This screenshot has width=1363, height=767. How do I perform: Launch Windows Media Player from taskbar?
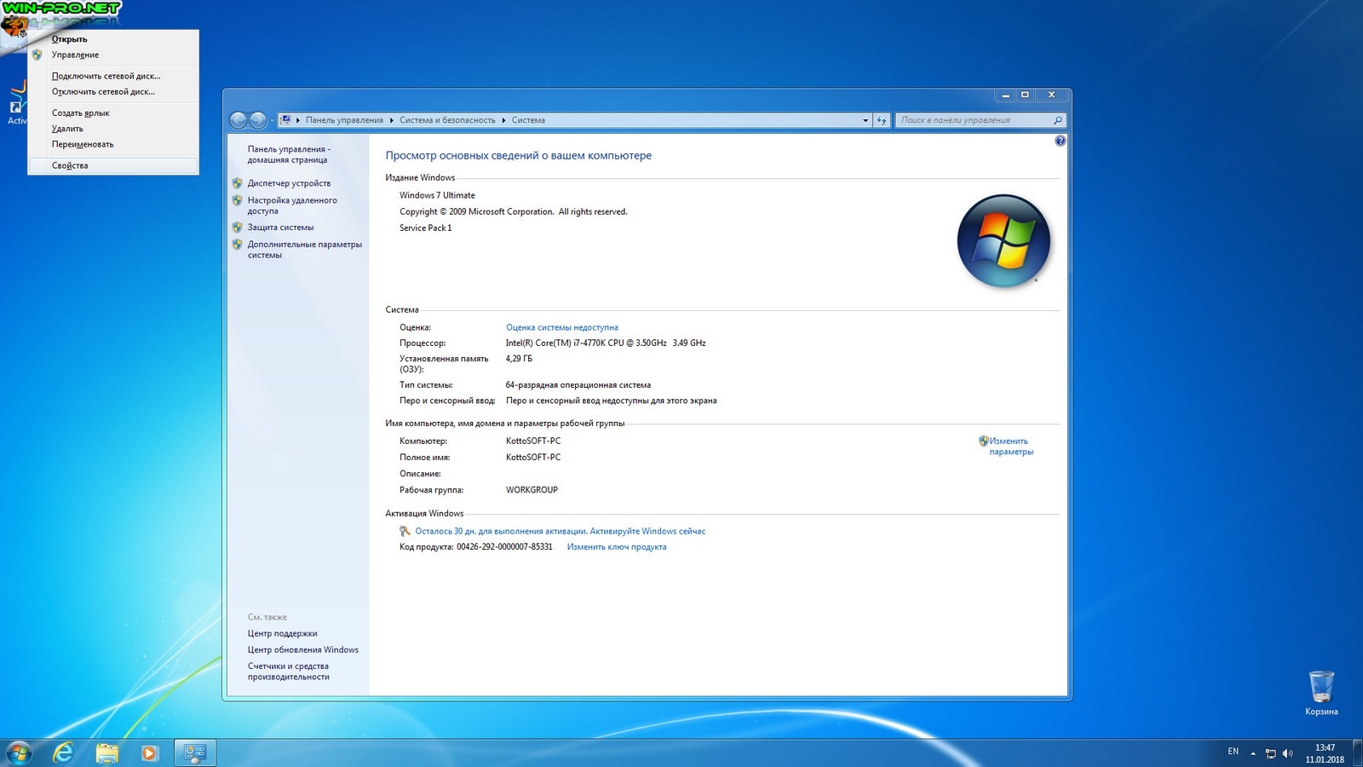tap(150, 753)
